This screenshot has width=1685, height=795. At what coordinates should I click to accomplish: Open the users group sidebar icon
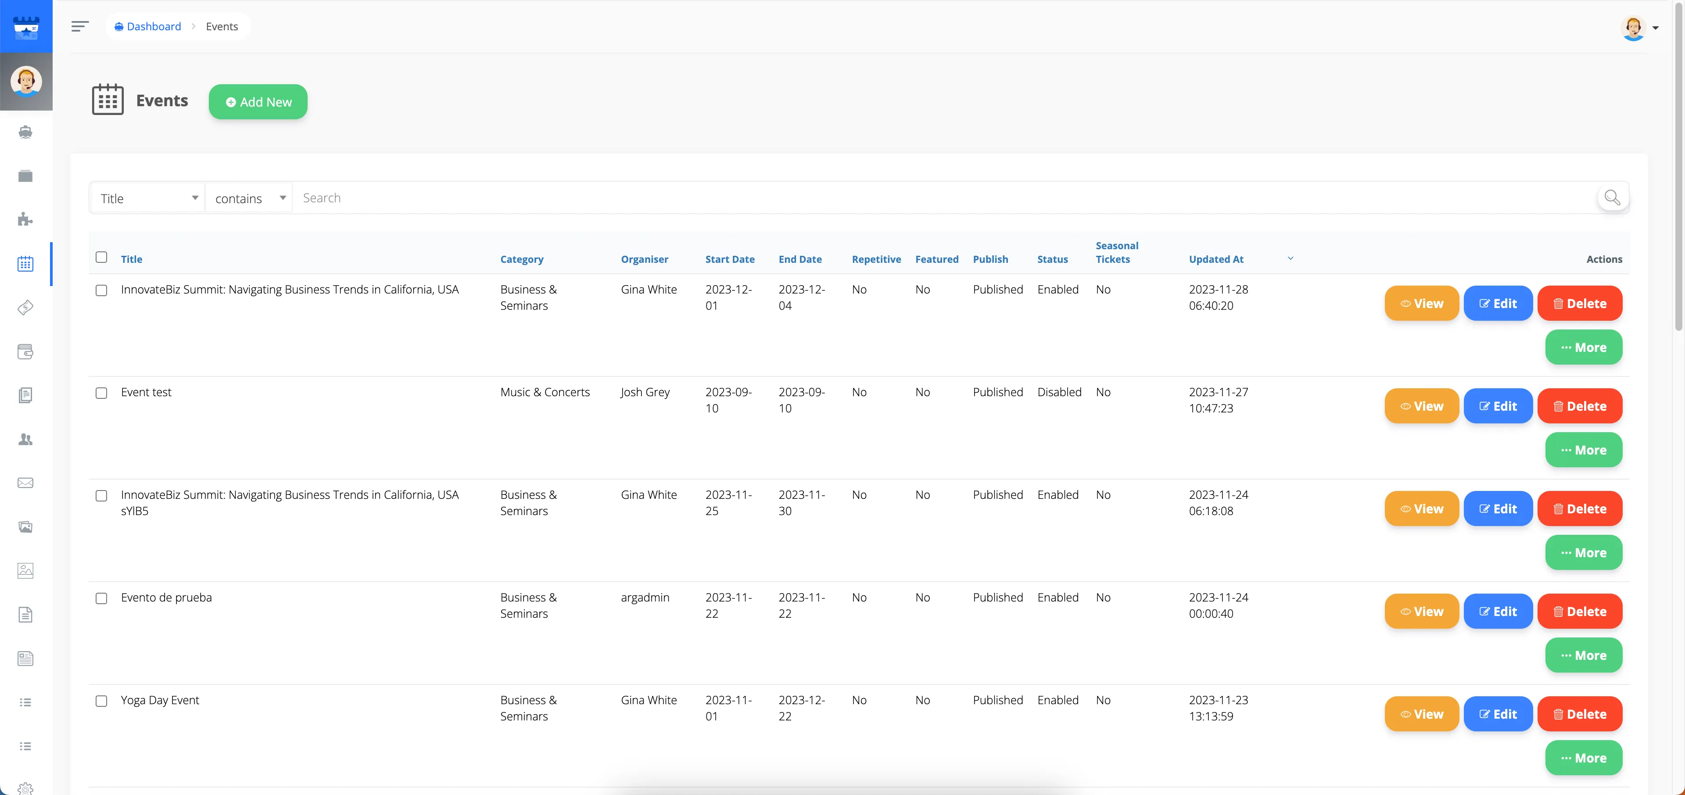[25, 439]
